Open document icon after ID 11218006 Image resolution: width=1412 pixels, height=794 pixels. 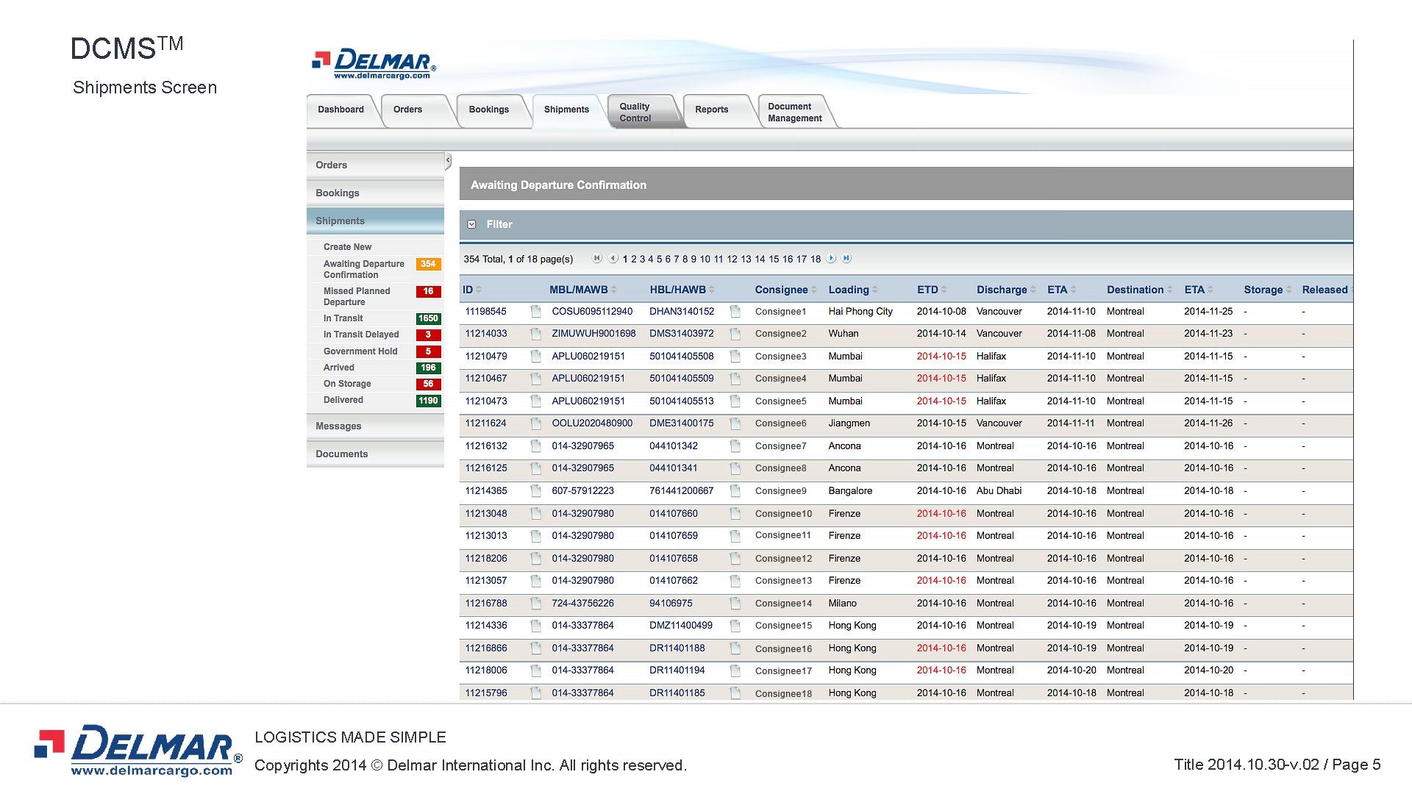[x=535, y=670]
